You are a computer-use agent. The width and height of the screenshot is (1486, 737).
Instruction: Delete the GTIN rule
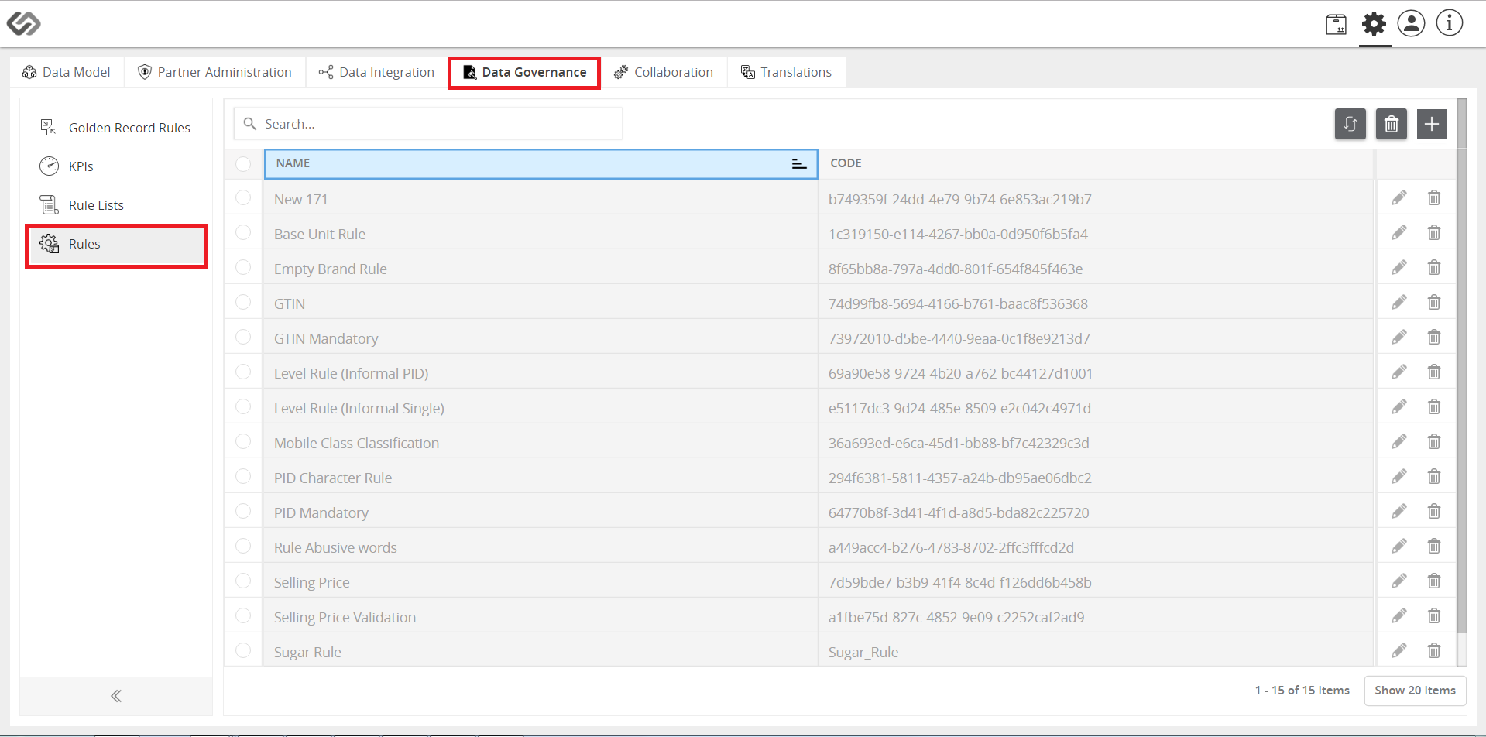[1433, 303]
